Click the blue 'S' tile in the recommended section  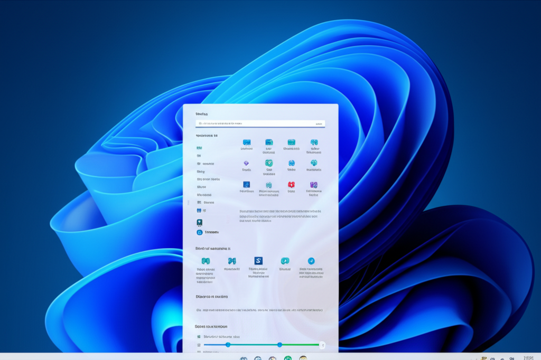coord(258,260)
